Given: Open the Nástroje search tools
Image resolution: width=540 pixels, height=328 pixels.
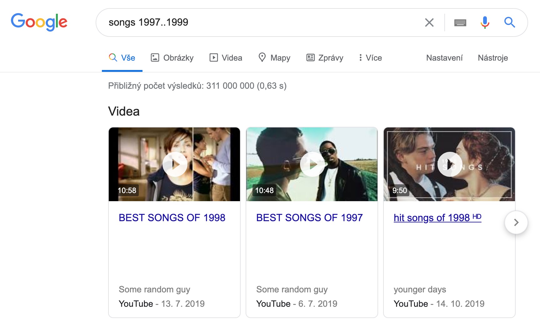Looking at the screenshot, I should 493,58.
